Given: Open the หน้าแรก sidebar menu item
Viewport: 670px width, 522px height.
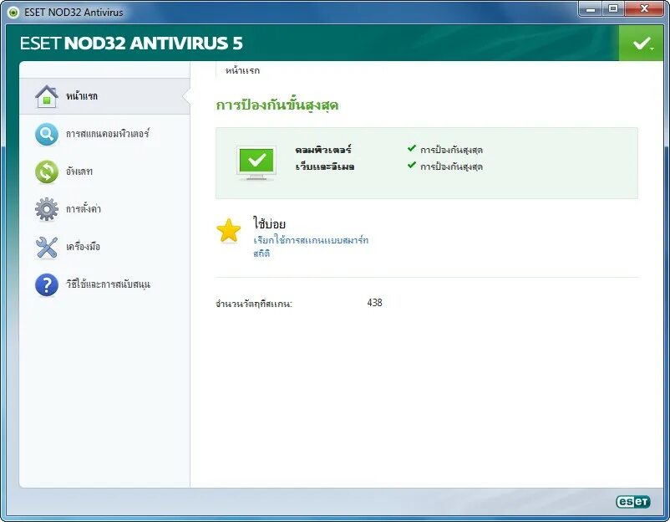Looking at the screenshot, I should pyautogui.click(x=104, y=96).
